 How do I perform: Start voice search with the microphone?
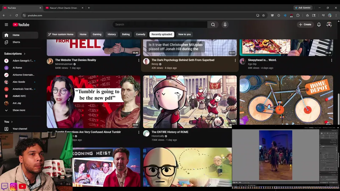[x=225, y=25]
